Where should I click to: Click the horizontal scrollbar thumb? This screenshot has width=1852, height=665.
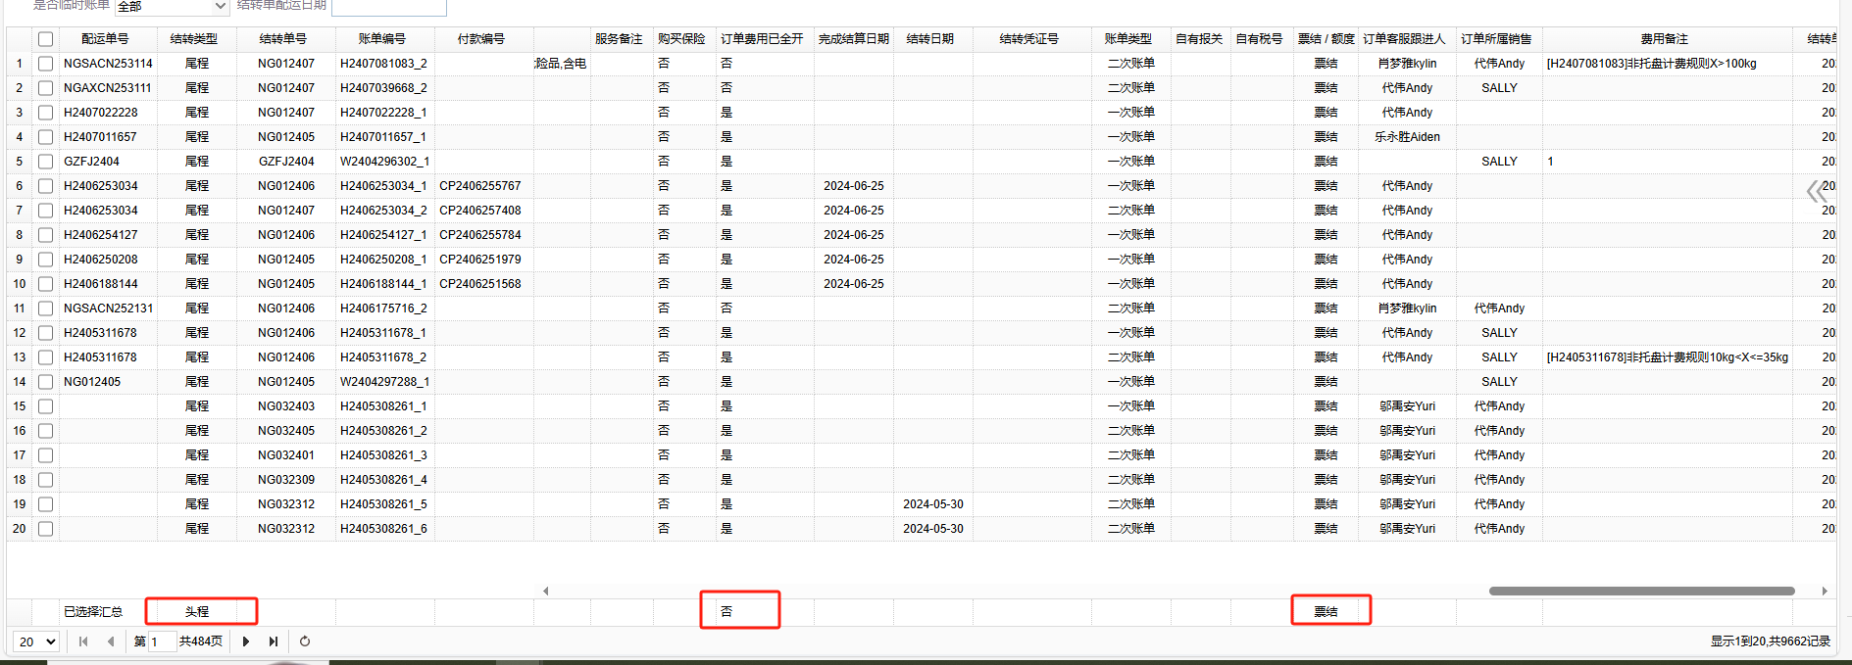(1640, 591)
